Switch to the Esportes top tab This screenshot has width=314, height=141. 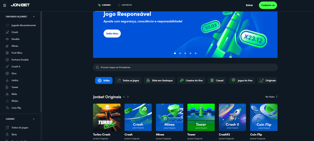point(125,5)
